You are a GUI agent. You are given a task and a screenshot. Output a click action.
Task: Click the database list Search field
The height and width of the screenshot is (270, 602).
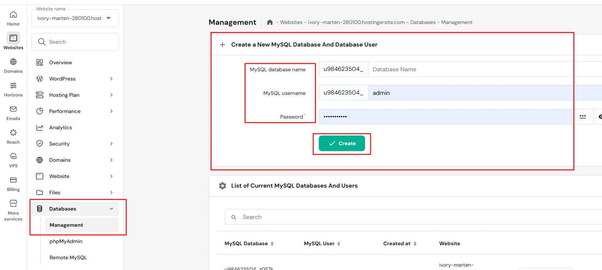coord(413,217)
